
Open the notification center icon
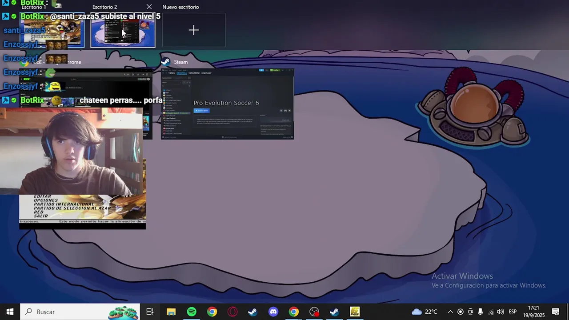[x=556, y=312]
